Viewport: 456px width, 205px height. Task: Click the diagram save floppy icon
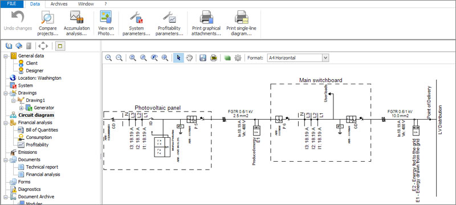(x=203, y=58)
